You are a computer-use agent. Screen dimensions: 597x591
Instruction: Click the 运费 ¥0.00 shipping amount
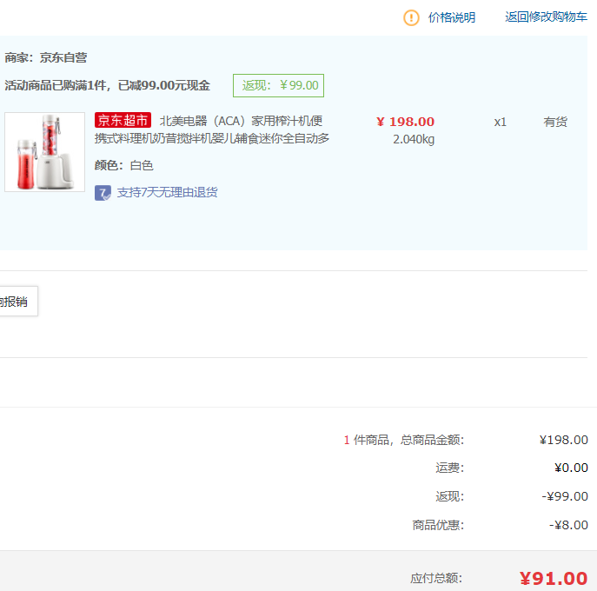(570, 468)
